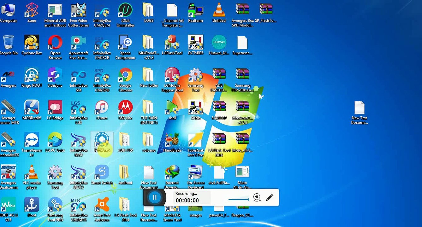Select Internet Download Manager icon
Screen dimensions: 422x227
pos(172,177)
